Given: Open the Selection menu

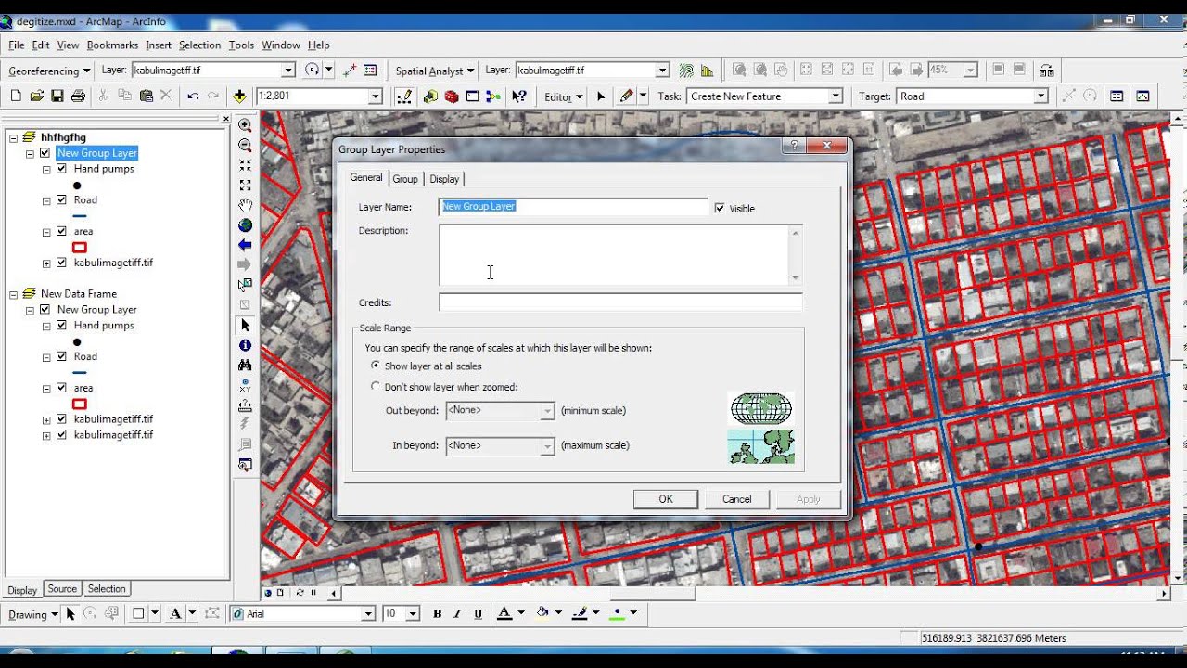Looking at the screenshot, I should tap(199, 45).
